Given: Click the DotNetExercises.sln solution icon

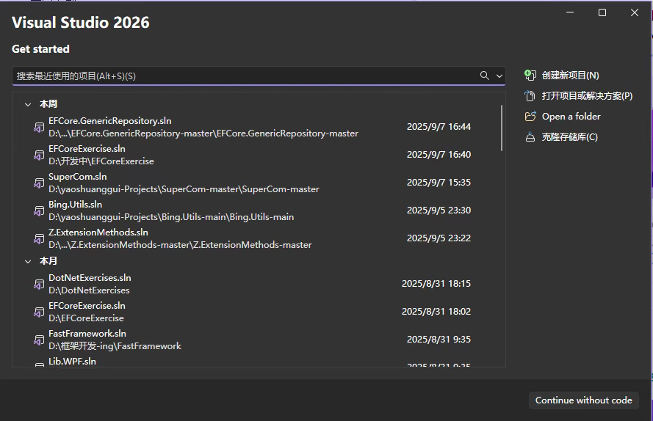Looking at the screenshot, I should [39, 284].
